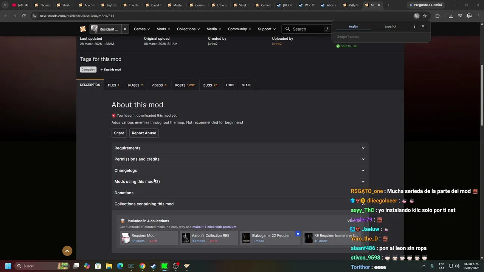
Task: Click the taskbar Buscar search box
Action: pyautogui.click(x=42, y=266)
